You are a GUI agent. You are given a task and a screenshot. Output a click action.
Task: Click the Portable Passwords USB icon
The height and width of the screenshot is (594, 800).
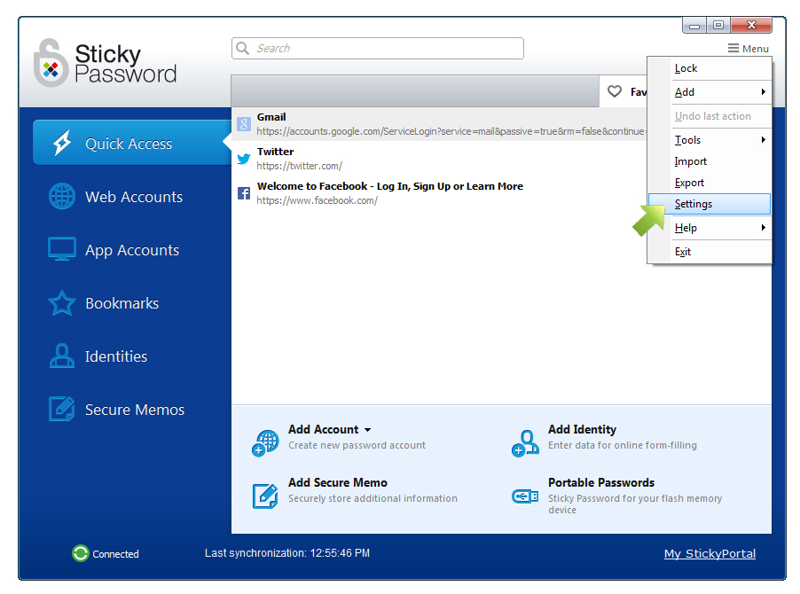(x=525, y=496)
